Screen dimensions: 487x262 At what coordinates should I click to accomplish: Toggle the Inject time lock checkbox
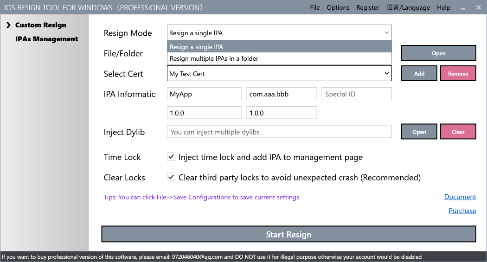click(x=171, y=157)
